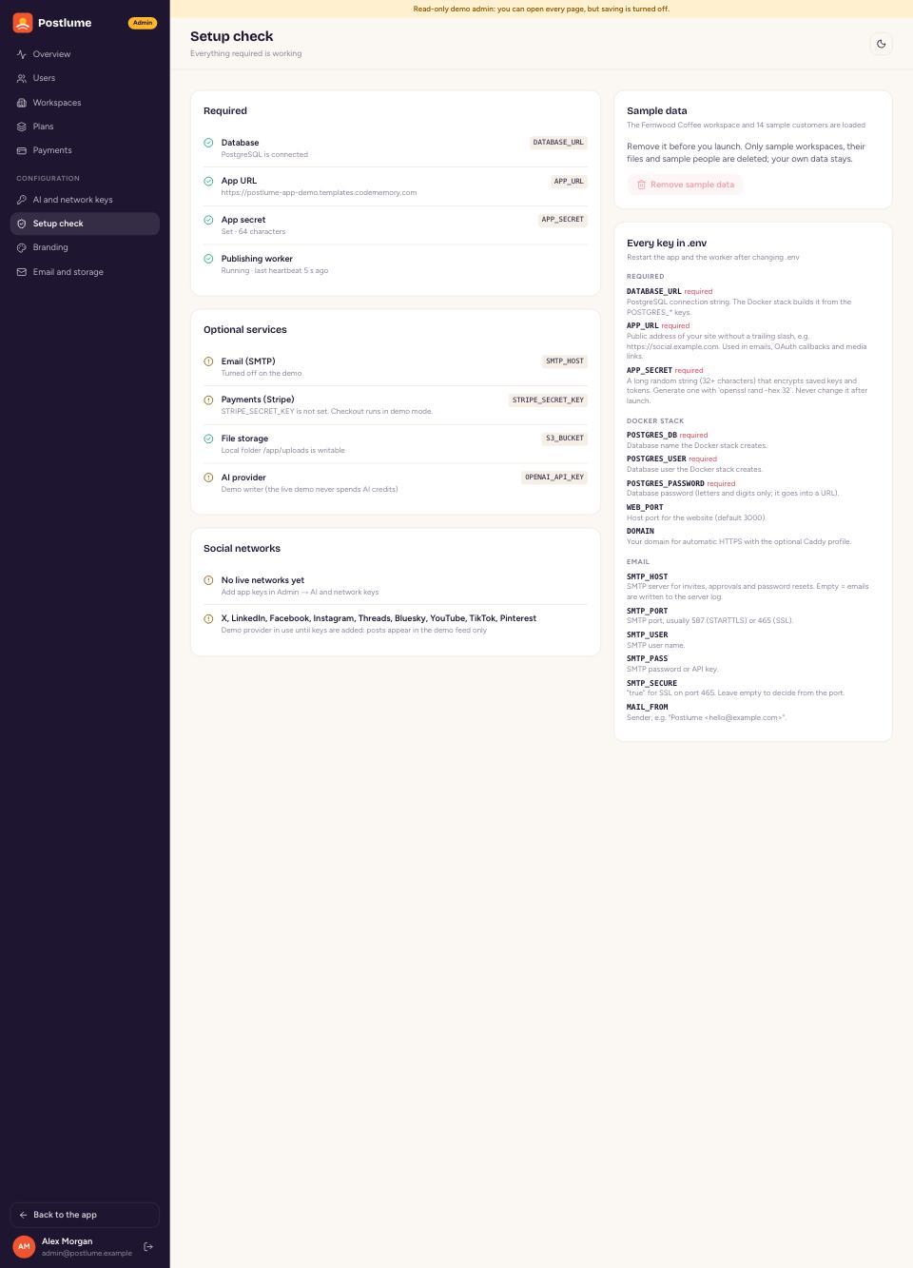
Task: Click the DOMAIN key name in Docker stack
Action: [x=640, y=532]
